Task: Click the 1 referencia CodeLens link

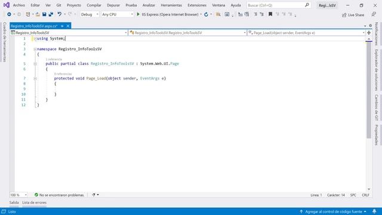Action: pos(54,59)
